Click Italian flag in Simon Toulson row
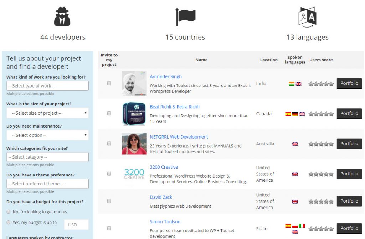Image resolution: width=365 pixels, height=239 pixels. 302,226
